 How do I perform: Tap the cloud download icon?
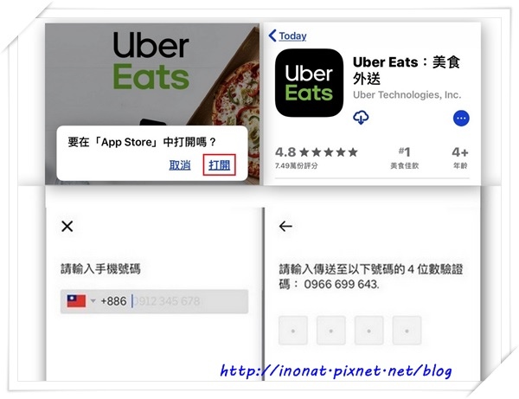click(361, 117)
